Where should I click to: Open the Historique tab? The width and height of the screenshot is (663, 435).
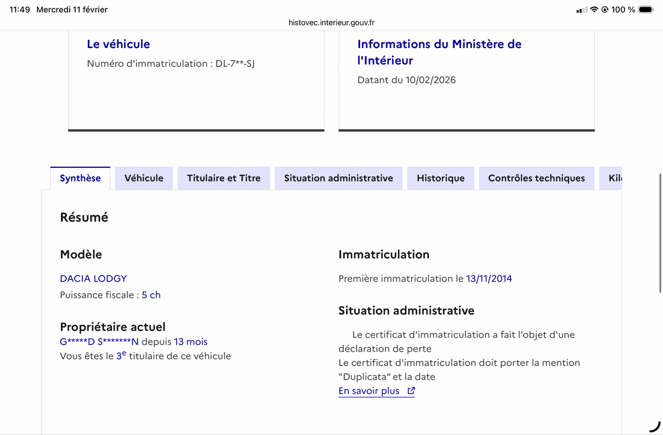point(440,178)
